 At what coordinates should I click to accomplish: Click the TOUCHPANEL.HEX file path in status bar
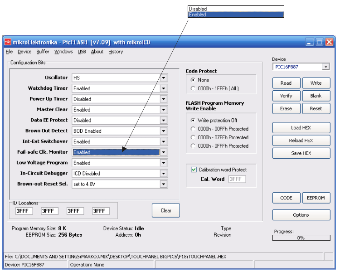[116, 257]
